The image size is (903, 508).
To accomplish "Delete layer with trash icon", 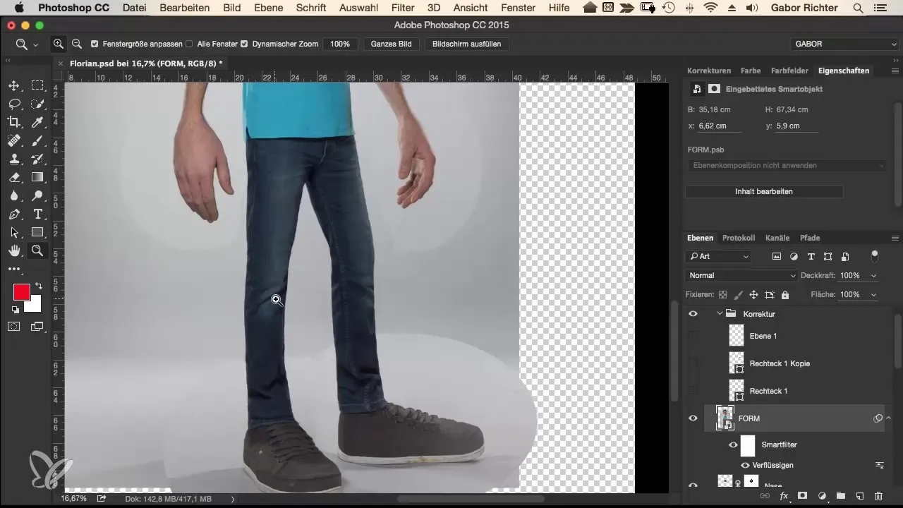I will click(878, 496).
